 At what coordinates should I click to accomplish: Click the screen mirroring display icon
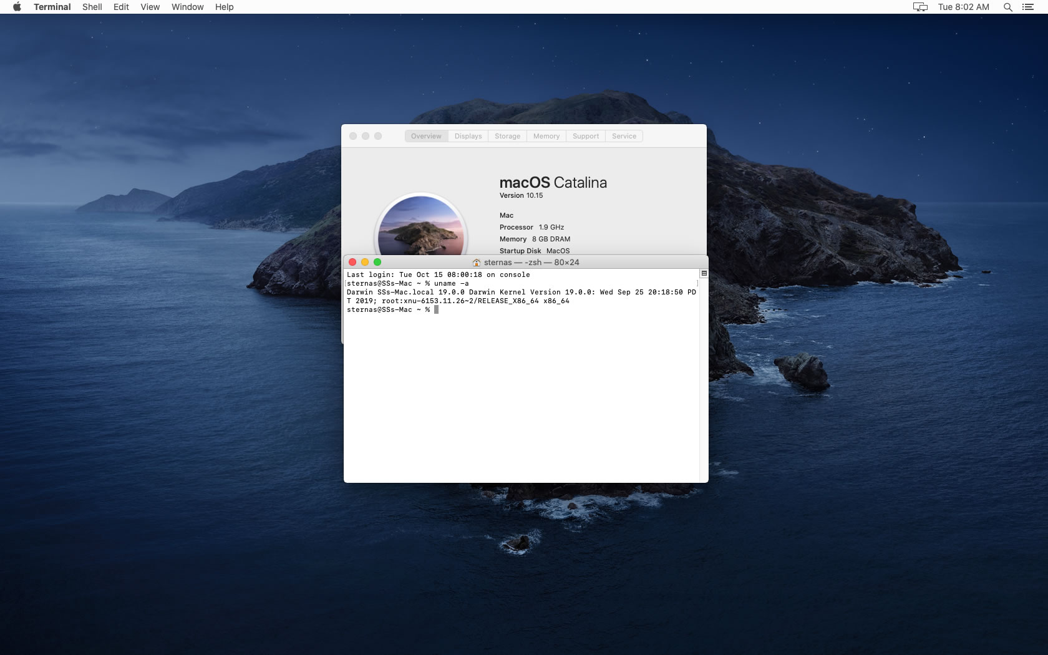point(920,7)
